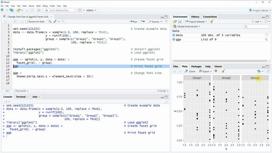Clear all plots with broom icon

(223, 71)
